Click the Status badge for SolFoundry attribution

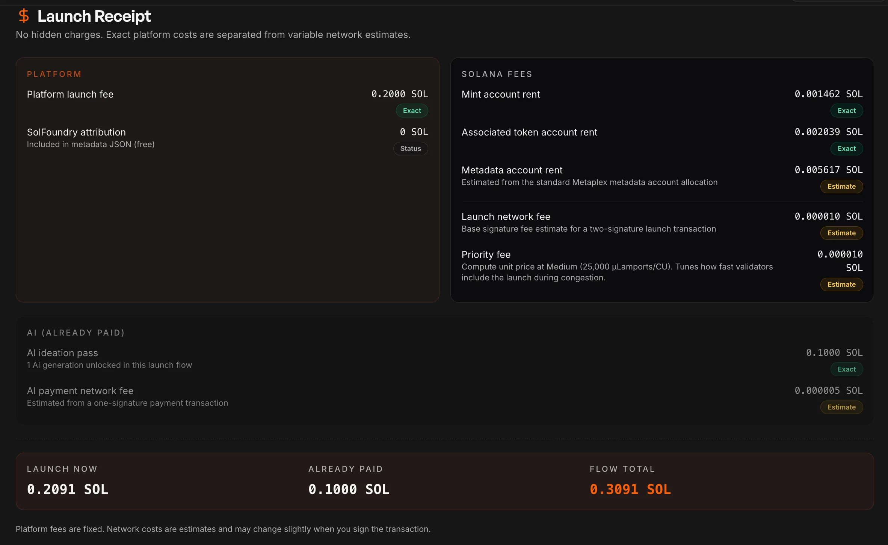point(410,149)
